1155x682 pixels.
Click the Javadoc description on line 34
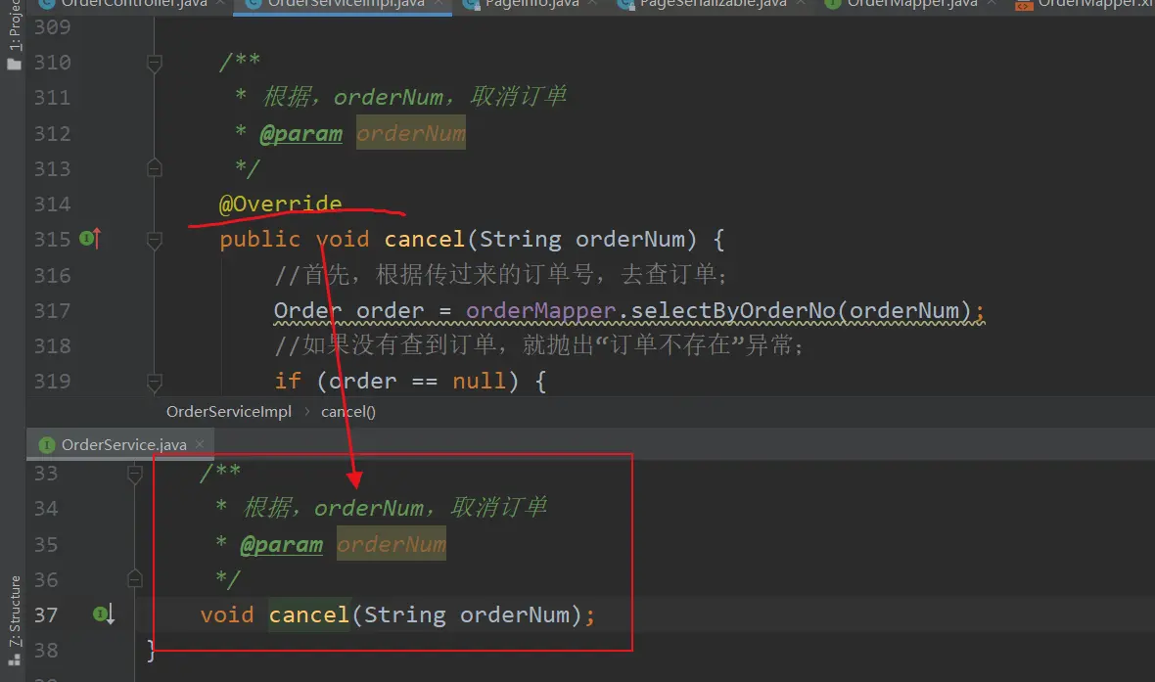(x=394, y=507)
